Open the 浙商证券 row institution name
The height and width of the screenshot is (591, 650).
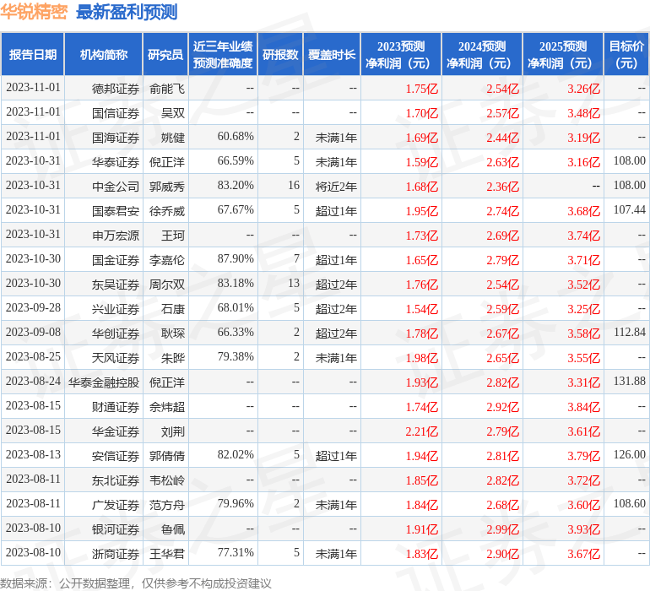coord(116,554)
